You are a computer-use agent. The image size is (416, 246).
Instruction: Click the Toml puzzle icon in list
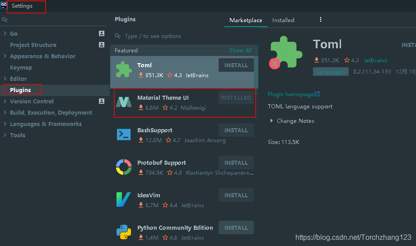click(124, 70)
